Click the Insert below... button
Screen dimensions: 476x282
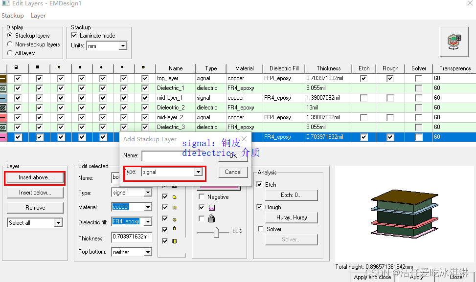(x=35, y=193)
